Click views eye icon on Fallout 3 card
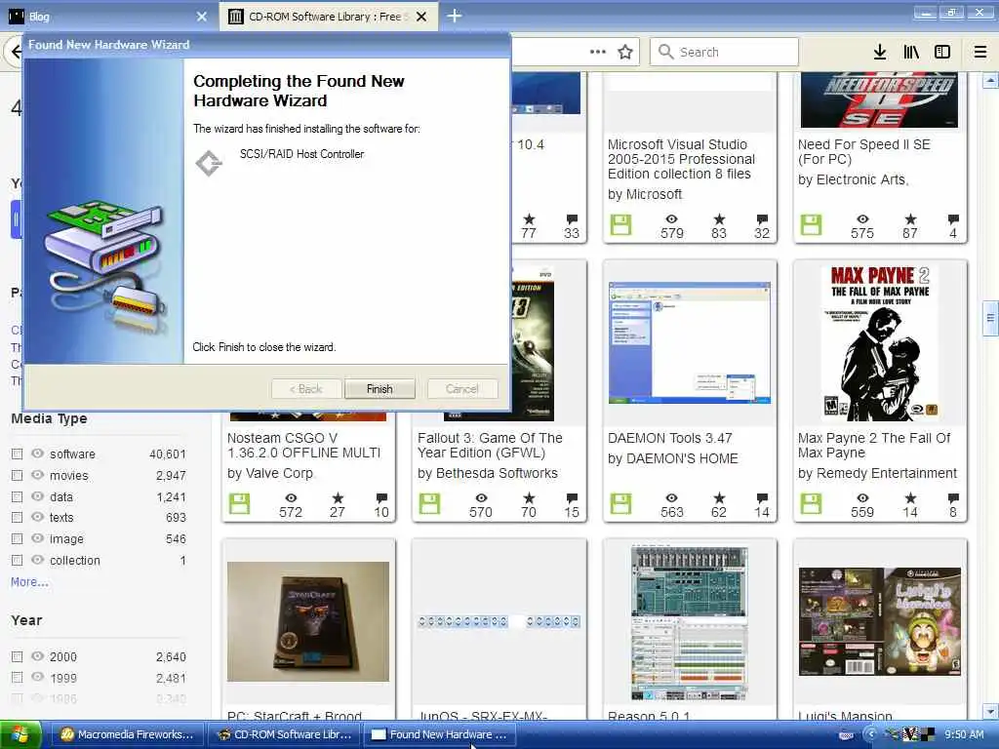Screen dimensions: 999x749 coord(481,497)
